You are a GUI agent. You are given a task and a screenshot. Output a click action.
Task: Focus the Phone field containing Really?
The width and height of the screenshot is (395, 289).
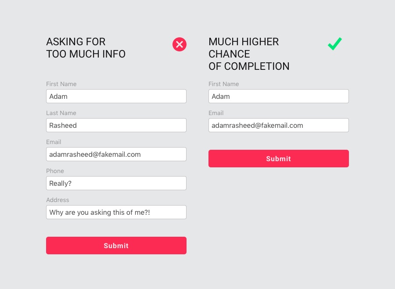116,183
